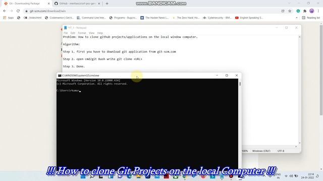Screen dimensions: 323x181
Task: Open the green Grammarly extension icon
Action: point(298,11)
